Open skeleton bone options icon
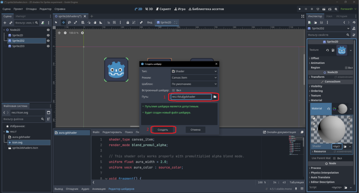 [141, 22]
